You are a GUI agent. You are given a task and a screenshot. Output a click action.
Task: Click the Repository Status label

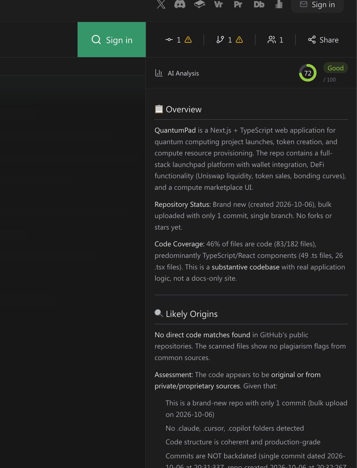point(182,204)
